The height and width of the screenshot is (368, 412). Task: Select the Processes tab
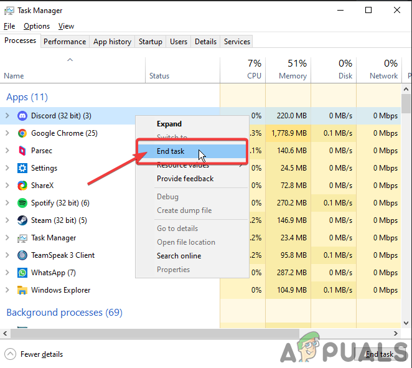pyautogui.click(x=21, y=40)
